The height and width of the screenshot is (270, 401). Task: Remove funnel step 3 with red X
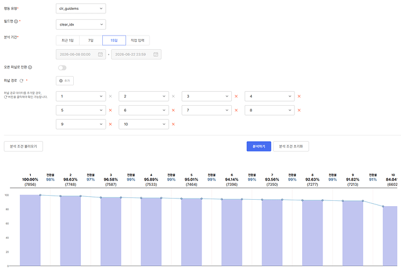click(236, 96)
